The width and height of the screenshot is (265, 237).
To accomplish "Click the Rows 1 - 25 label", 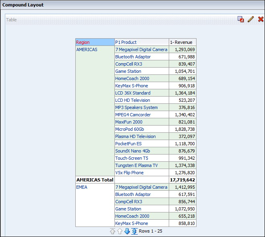I will click(x=150, y=231).
